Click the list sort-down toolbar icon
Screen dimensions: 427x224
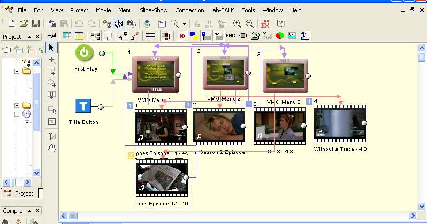[162, 24]
